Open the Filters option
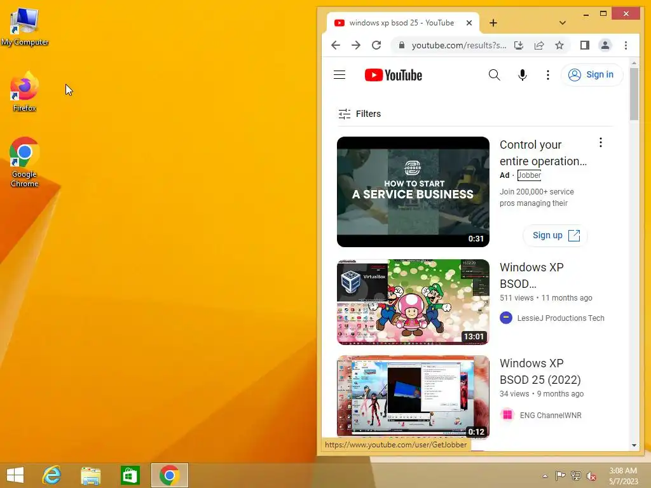The width and height of the screenshot is (651, 488). pyautogui.click(x=360, y=114)
